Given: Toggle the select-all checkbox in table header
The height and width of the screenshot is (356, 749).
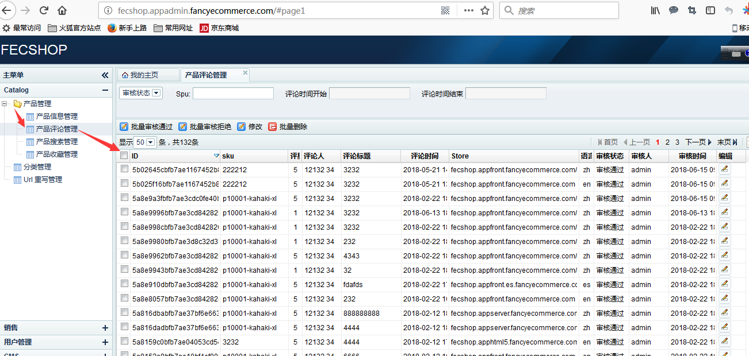Looking at the screenshot, I should [124, 156].
